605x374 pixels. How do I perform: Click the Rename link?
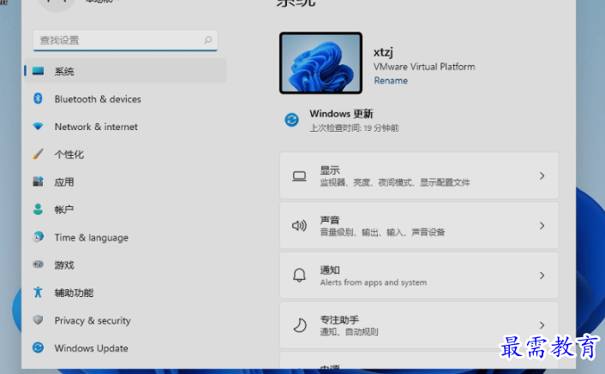[391, 80]
